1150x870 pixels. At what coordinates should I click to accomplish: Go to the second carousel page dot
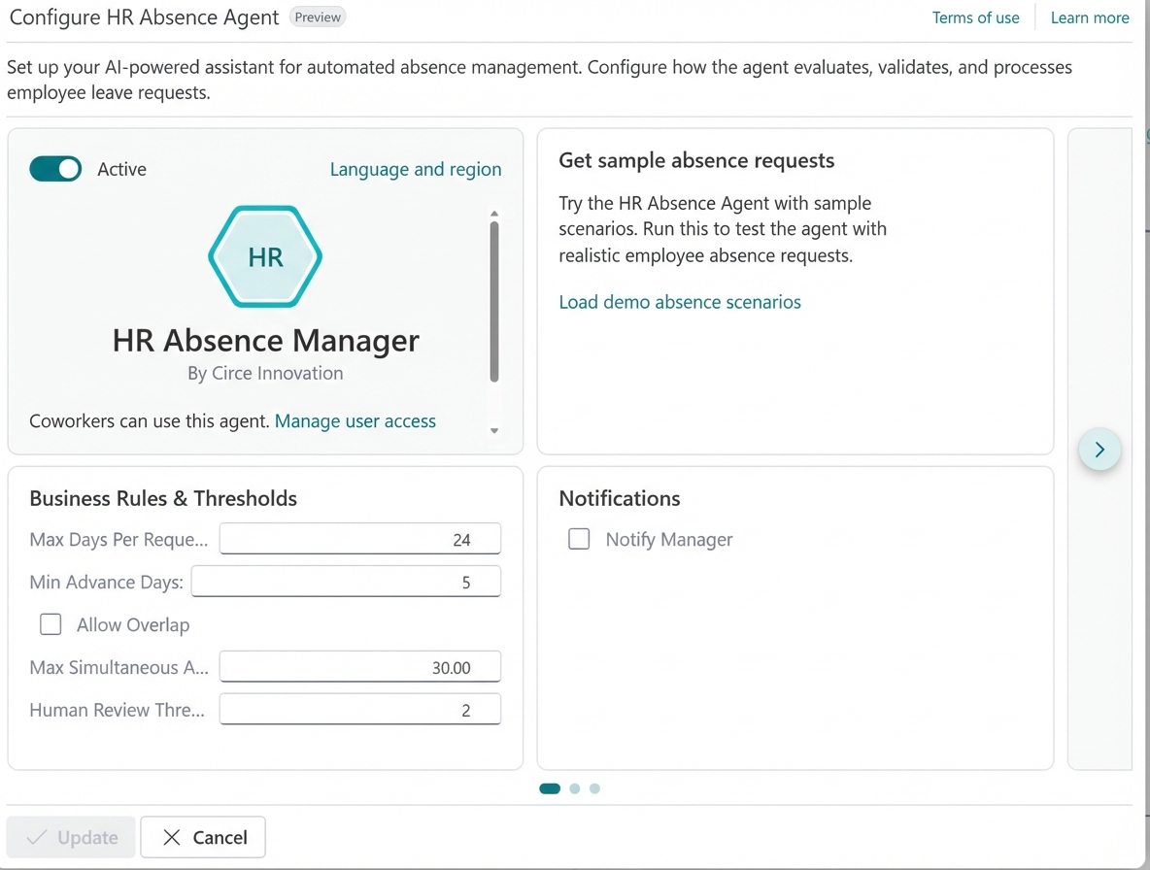tap(575, 788)
